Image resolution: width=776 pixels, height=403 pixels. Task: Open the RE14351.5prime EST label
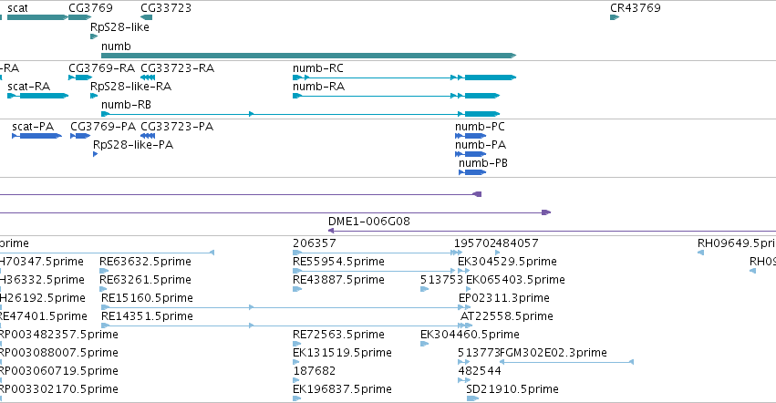click(x=147, y=316)
